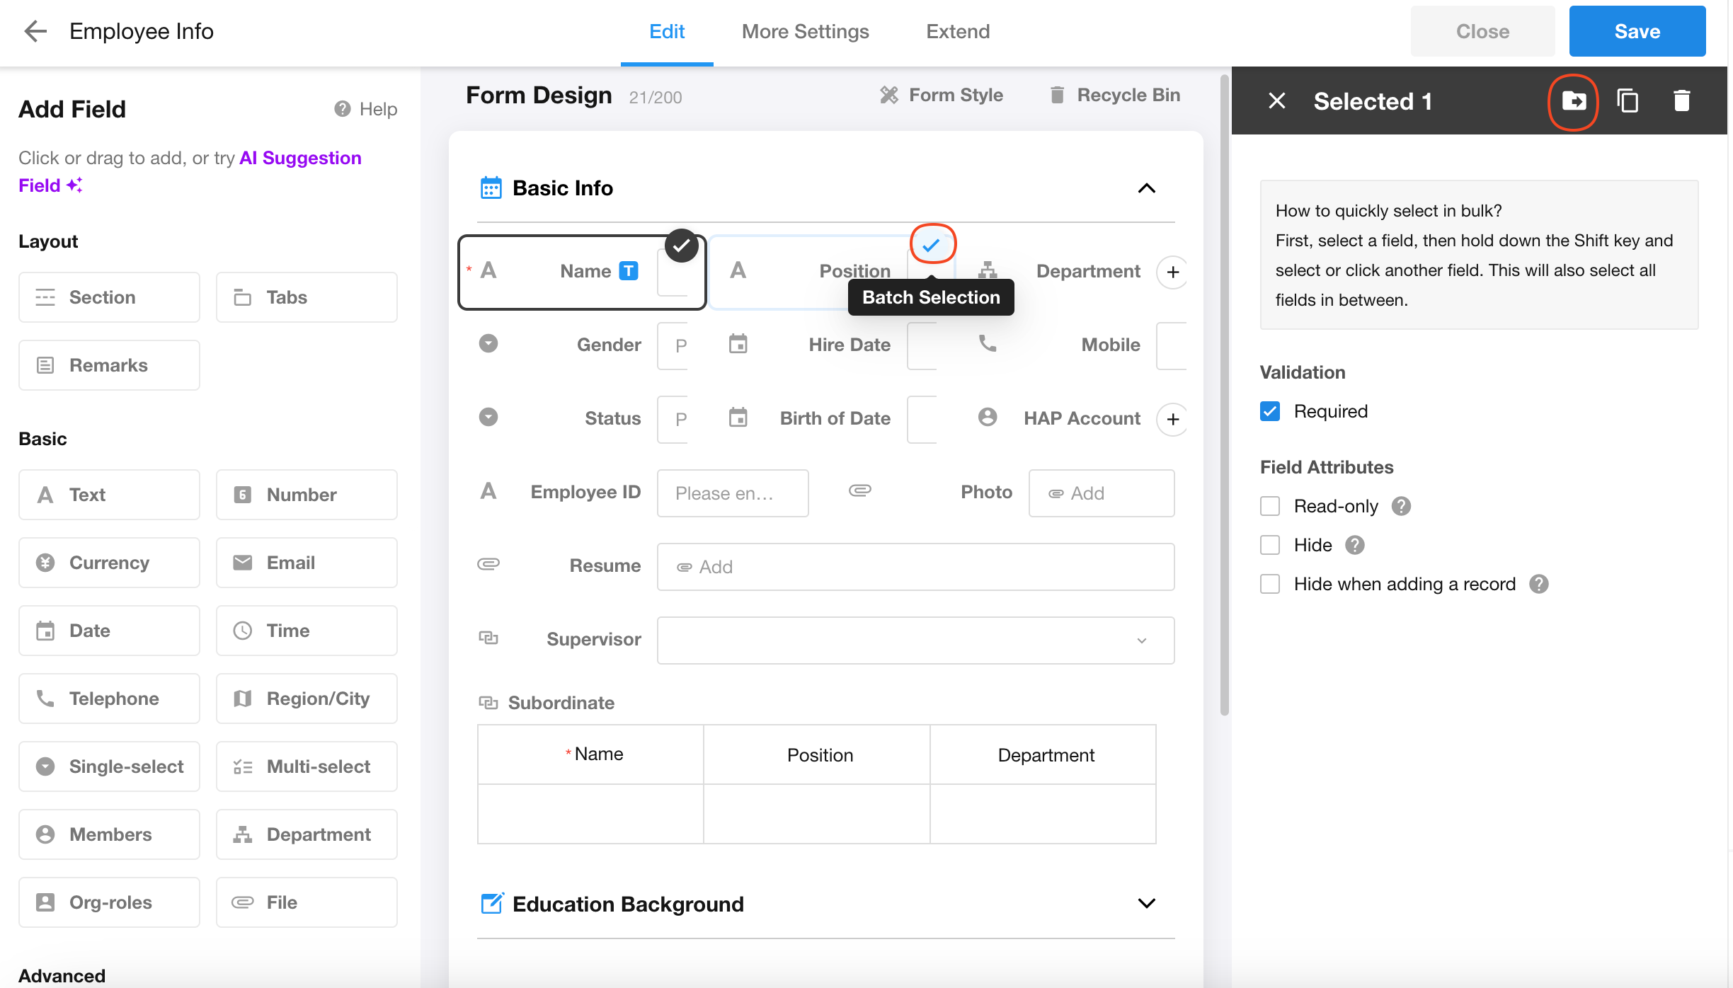
Task: Open the Extend tab
Action: 957,31
